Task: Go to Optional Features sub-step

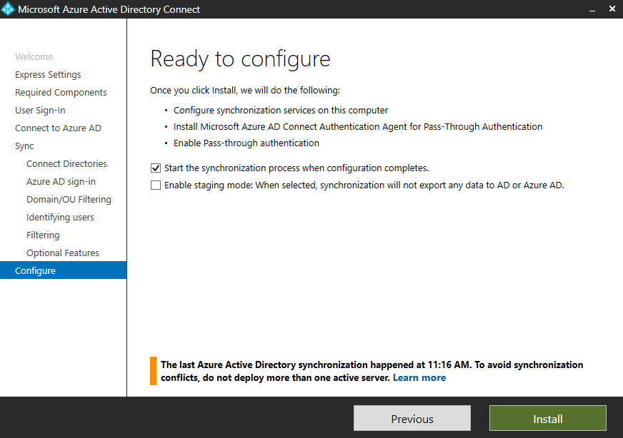Action: coord(63,253)
